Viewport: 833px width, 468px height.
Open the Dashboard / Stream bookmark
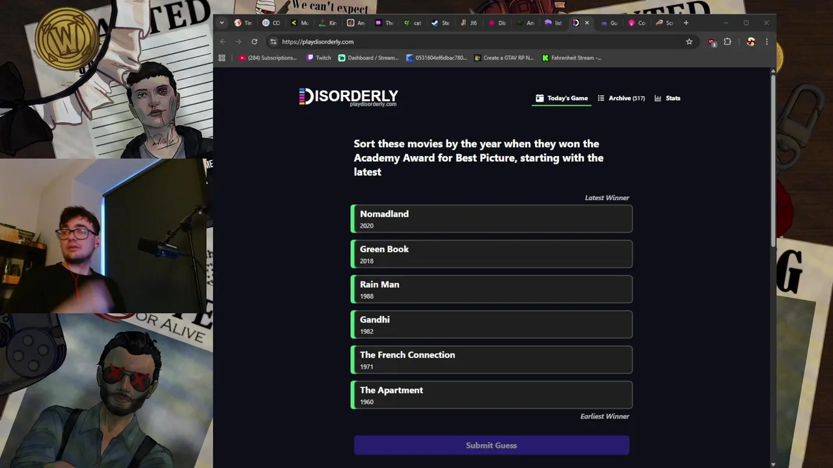click(x=368, y=58)
